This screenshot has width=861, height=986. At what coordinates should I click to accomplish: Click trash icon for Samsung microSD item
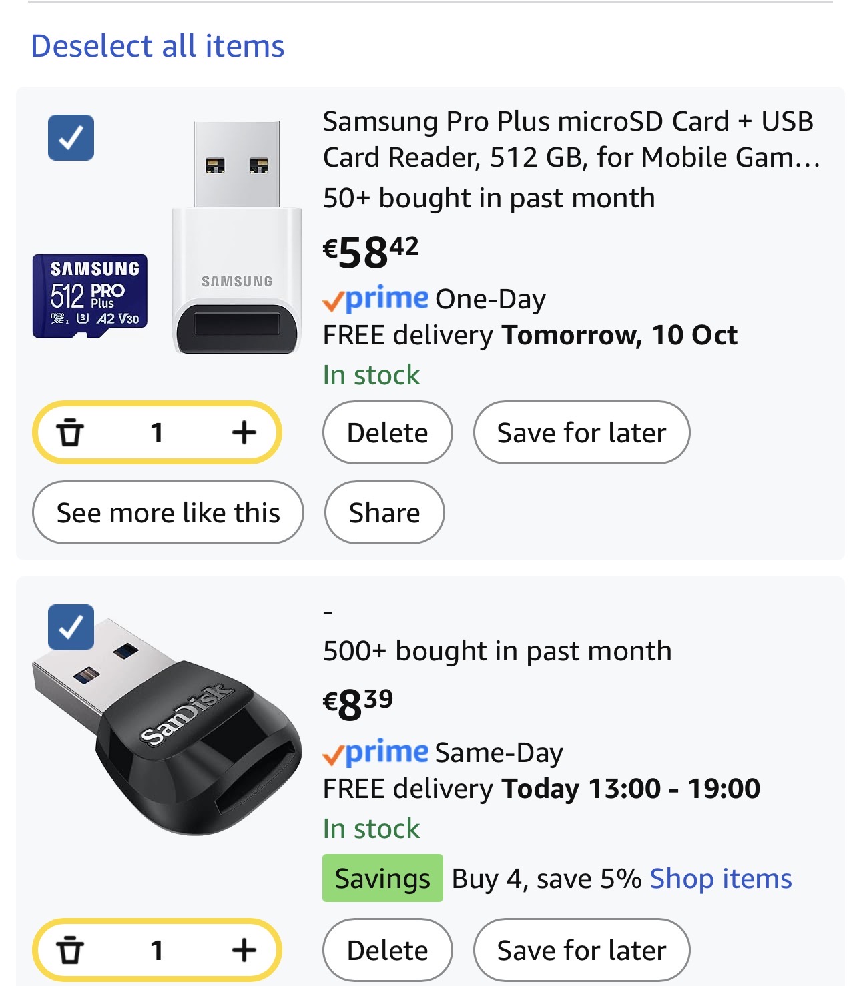click(69, 433)
